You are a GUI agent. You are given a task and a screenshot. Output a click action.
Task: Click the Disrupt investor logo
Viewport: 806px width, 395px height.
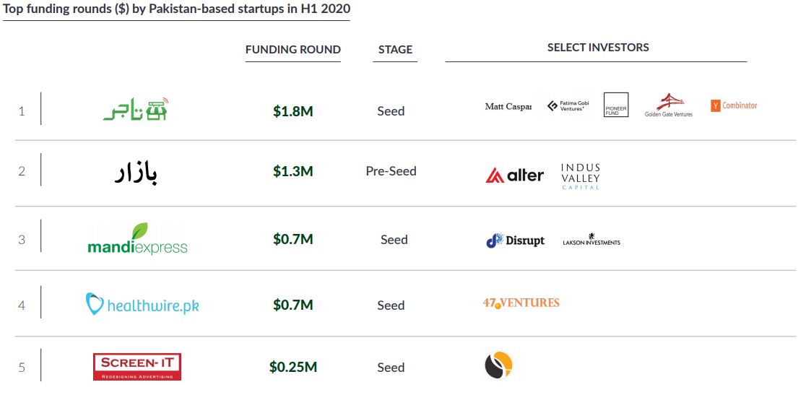[515, 240]
